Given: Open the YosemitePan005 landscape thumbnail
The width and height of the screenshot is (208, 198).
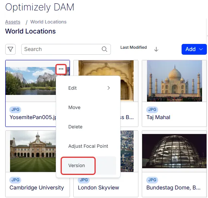Looking at the screenshot, I should (31, 81).
